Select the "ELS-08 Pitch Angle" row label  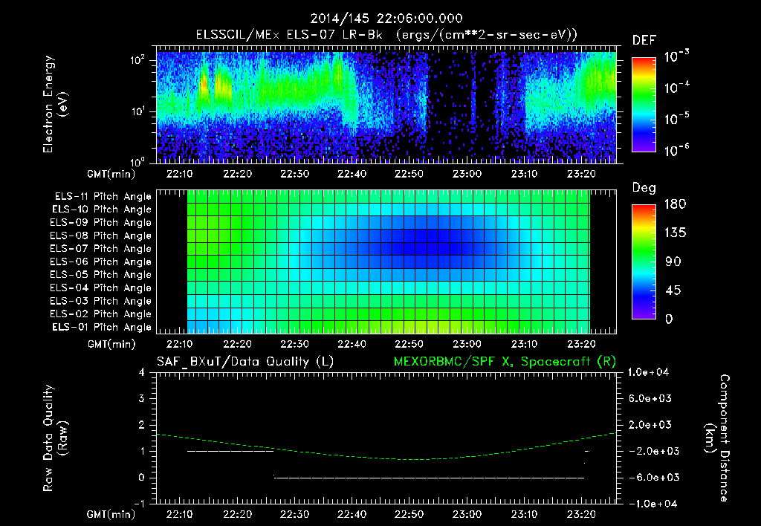click(x=101, y=236)
